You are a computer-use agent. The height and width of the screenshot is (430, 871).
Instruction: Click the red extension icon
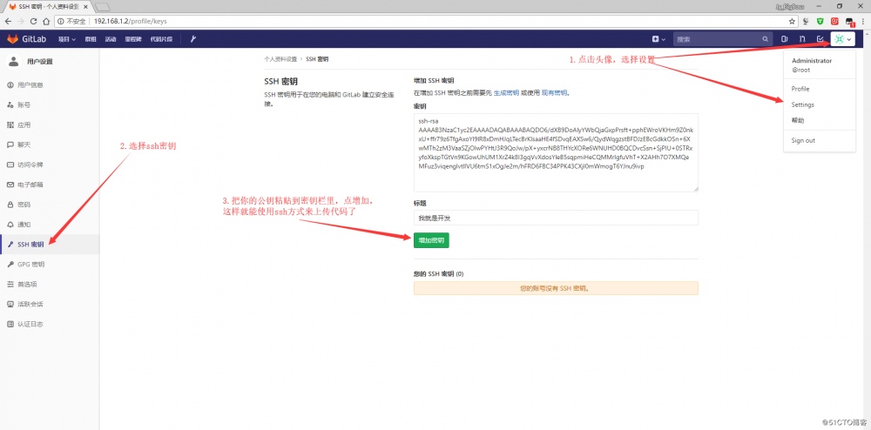click(834, 21)
